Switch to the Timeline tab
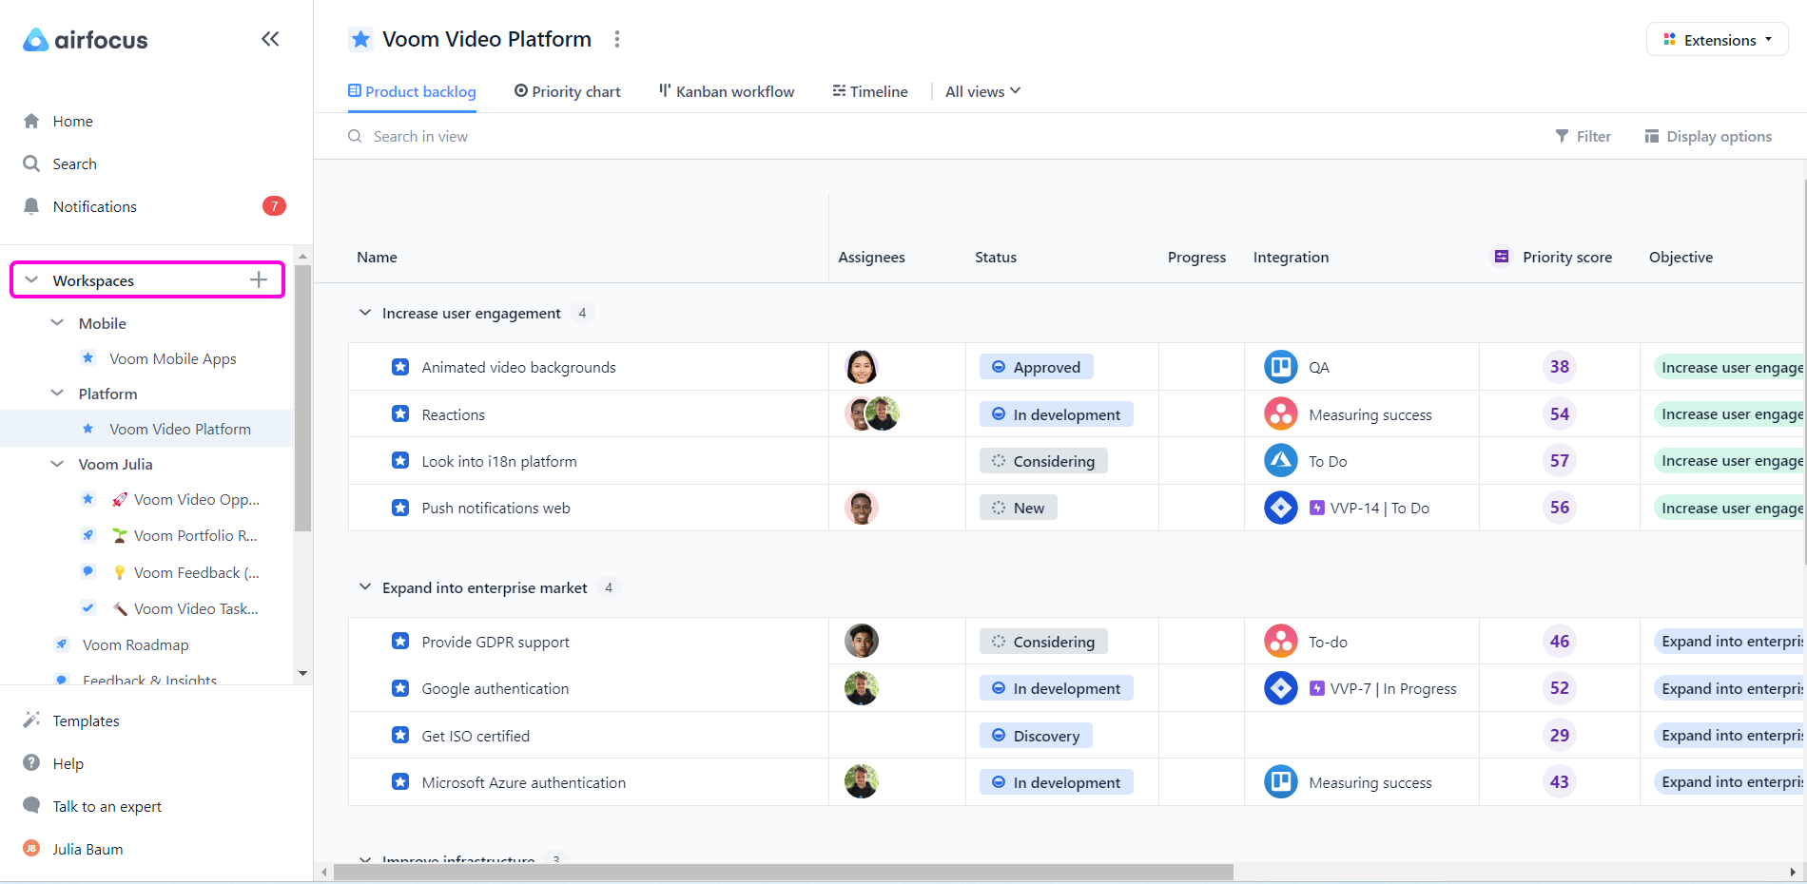The width and height of the screenshot is (1807, 884). tap(870, 91)
